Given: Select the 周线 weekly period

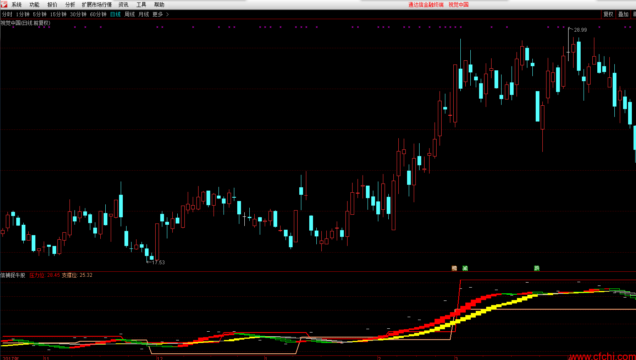Looking at the screenshot, I should pyautogui.click(x=130, y=14).
